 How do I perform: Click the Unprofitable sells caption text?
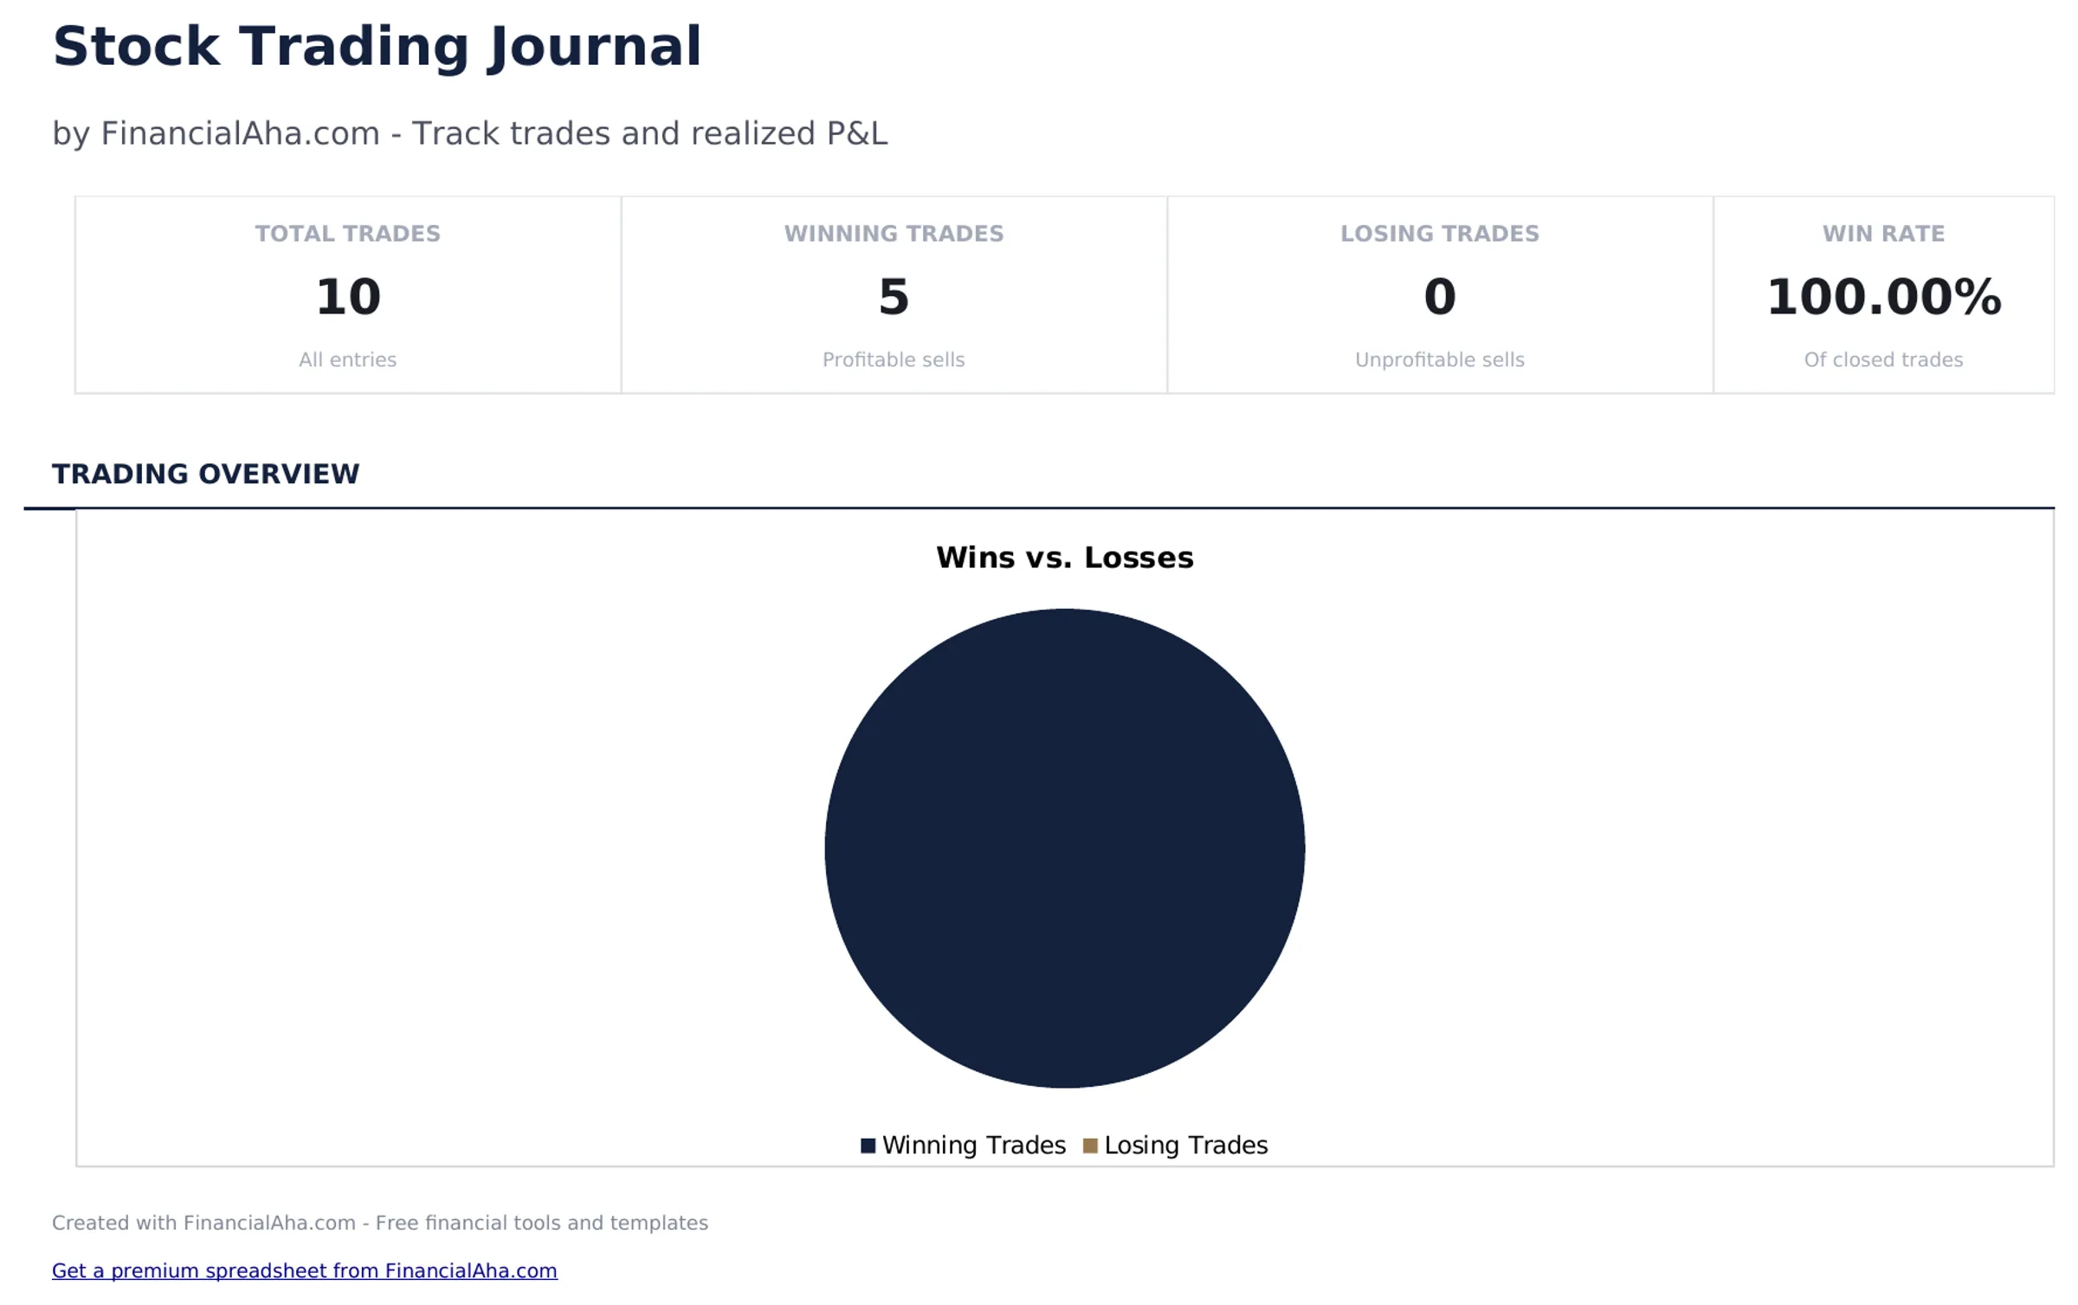(x=1439, y=359)
